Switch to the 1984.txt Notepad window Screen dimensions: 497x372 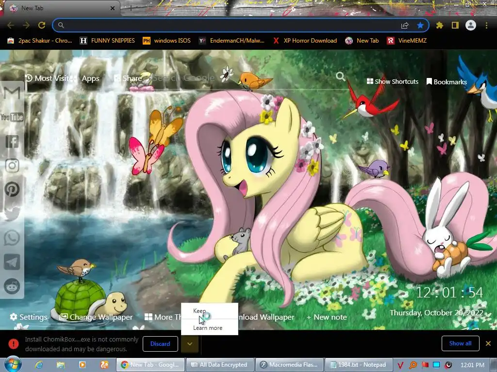tap(359, 365)
